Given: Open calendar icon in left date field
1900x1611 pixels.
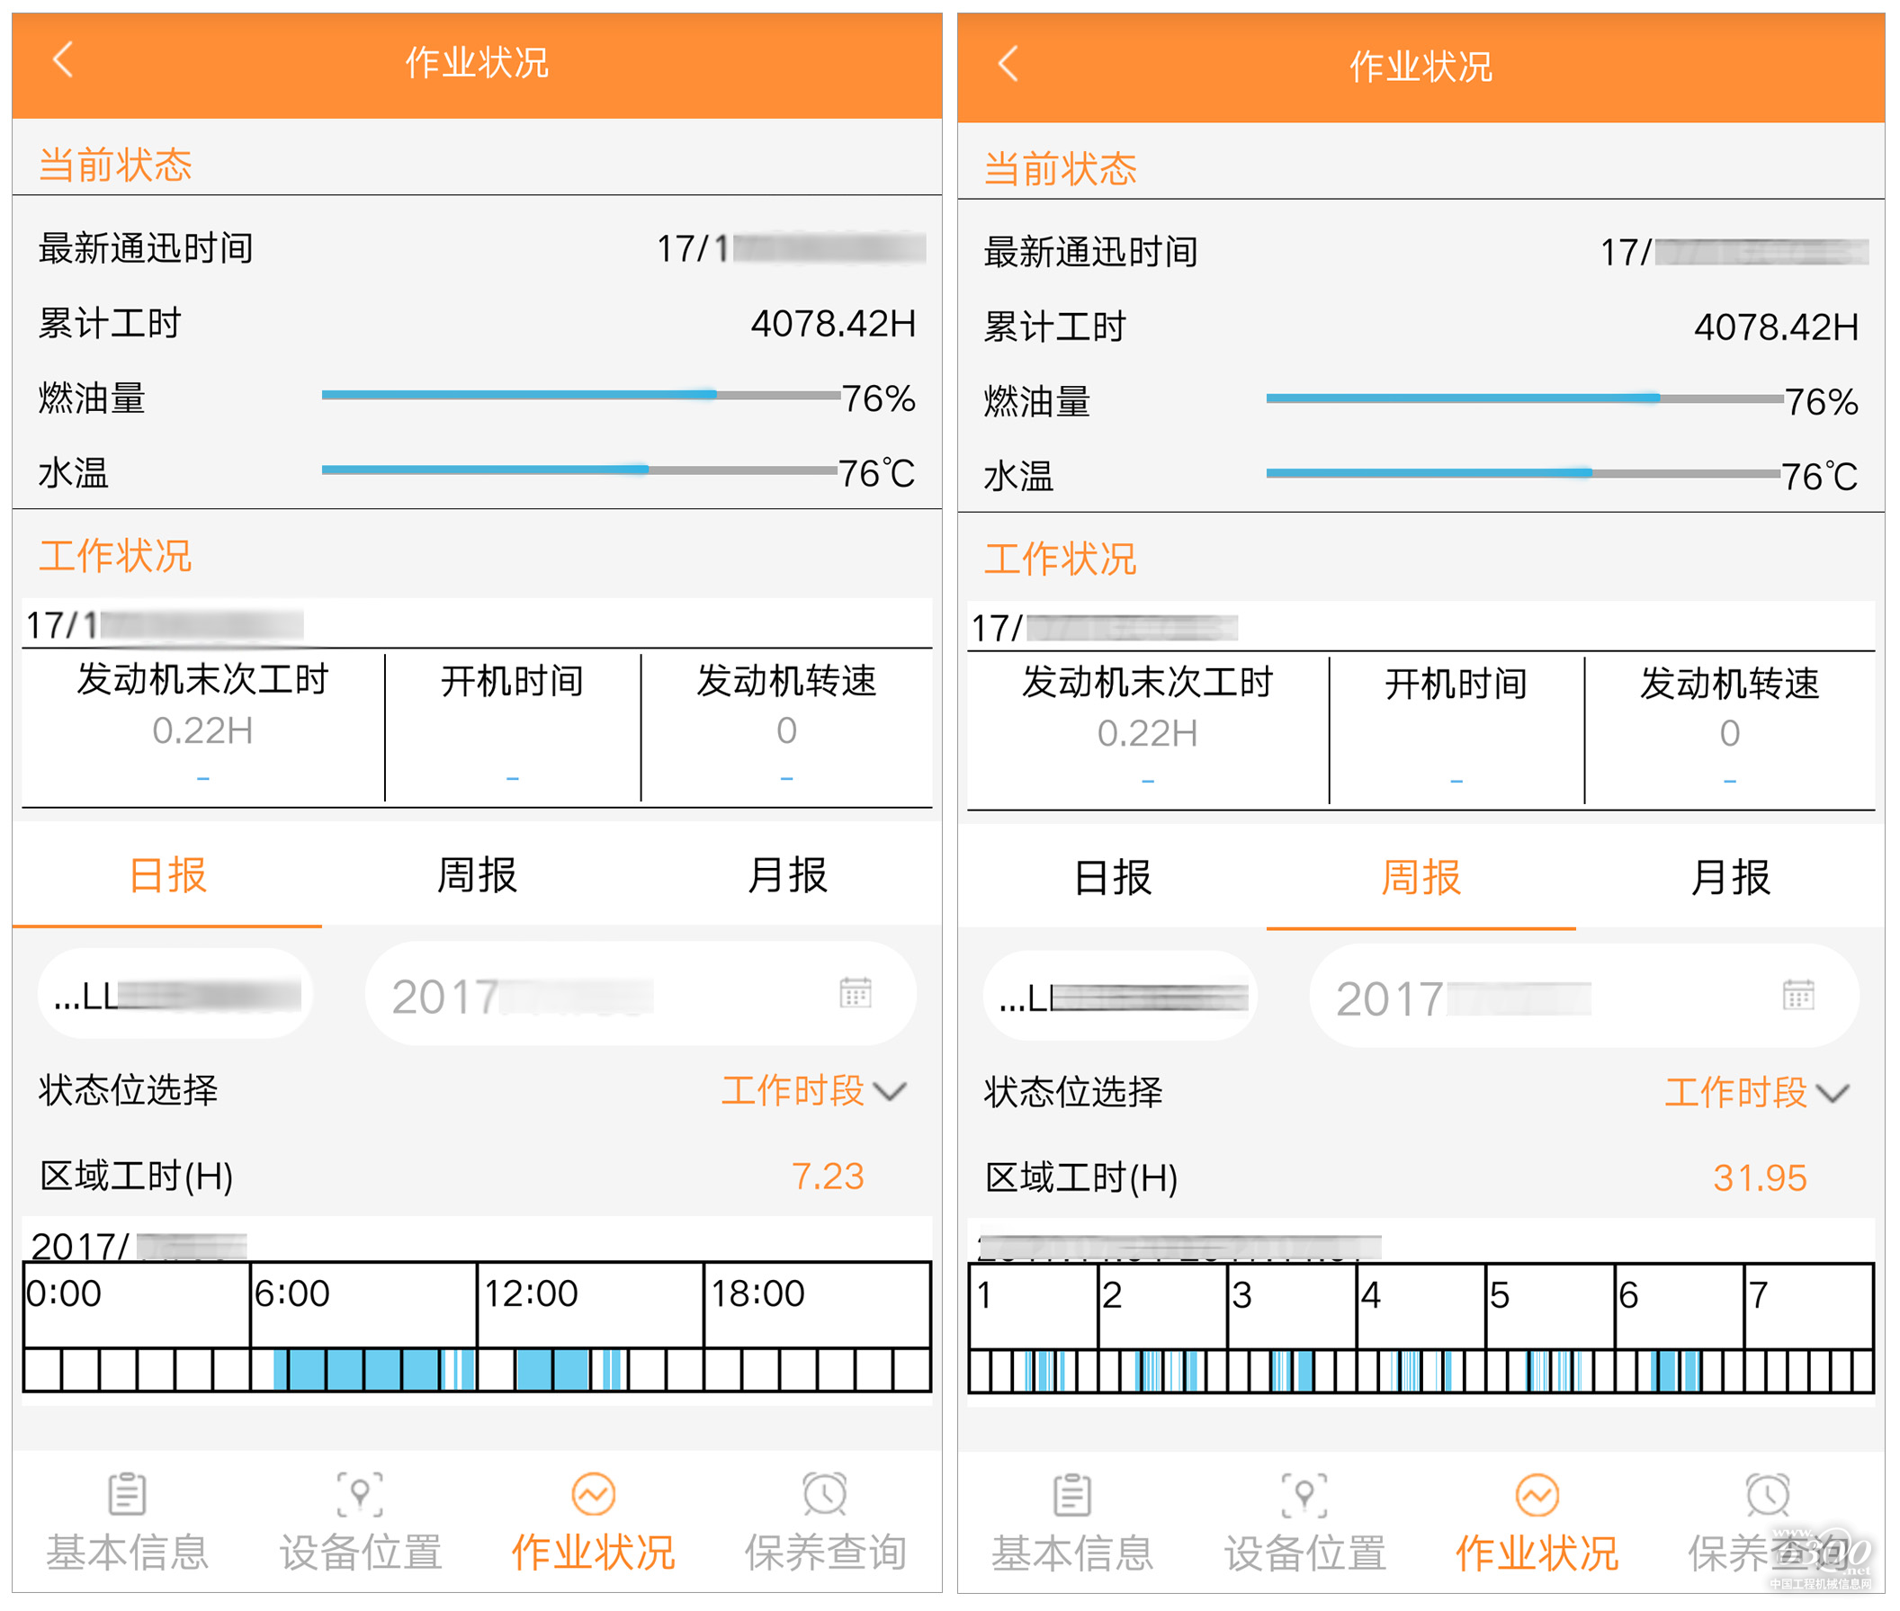Looking at the screenshot, I should [855, 993].
